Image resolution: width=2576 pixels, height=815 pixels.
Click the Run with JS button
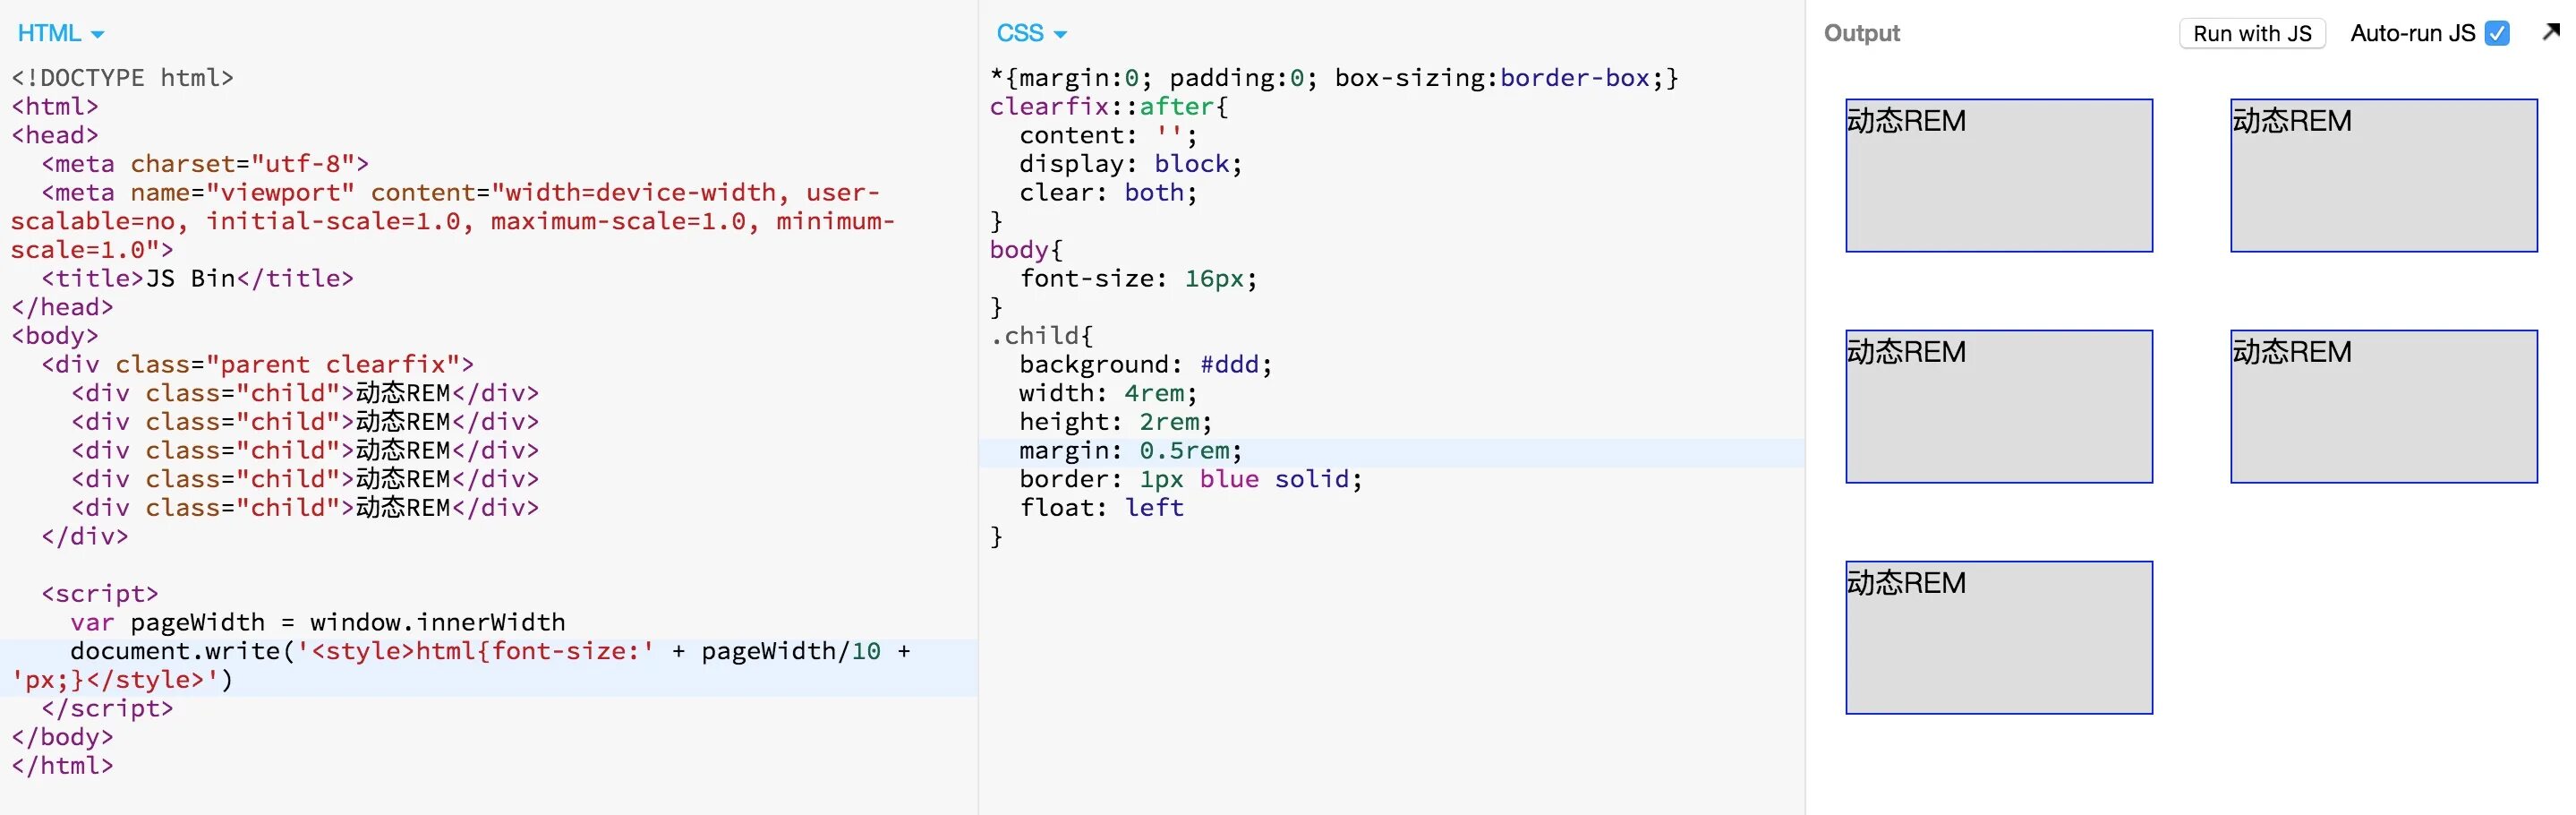(x=2252, y=33)
